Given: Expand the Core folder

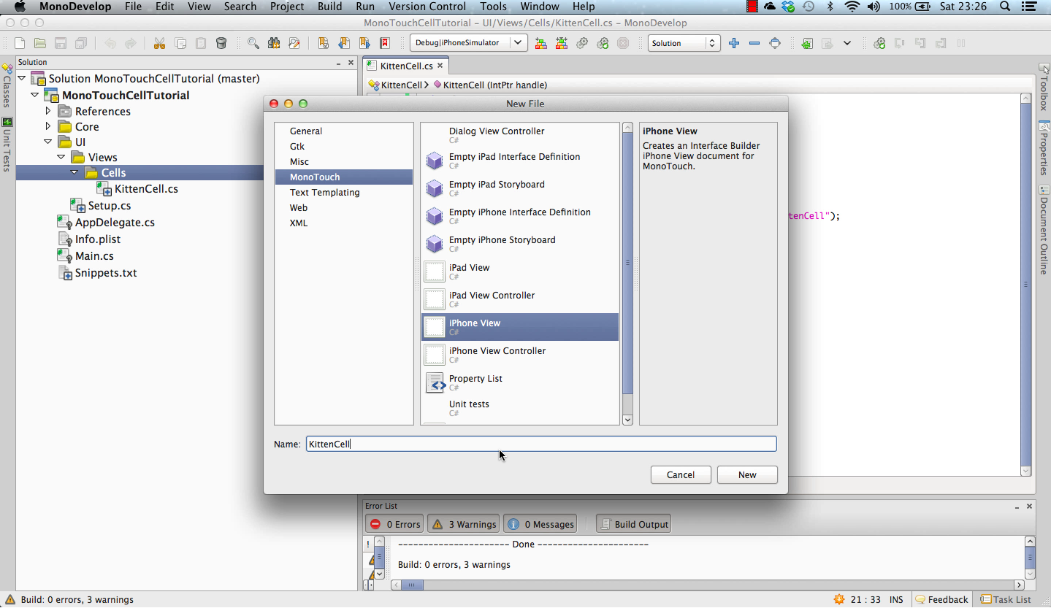Looking at the screenshot, I should [48, 126].
